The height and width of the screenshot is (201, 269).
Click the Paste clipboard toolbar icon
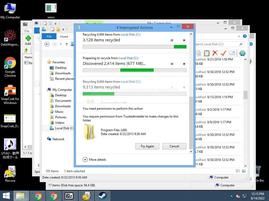coord(206,53)
